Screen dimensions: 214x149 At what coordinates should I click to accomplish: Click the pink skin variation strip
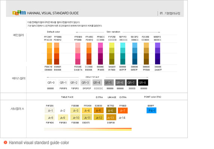(78, 53)
